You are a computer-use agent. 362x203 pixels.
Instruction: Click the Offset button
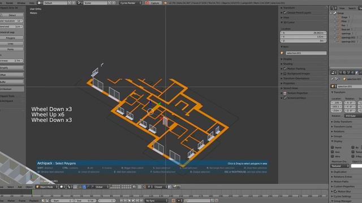point(11,75)
